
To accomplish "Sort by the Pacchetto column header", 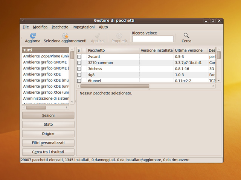I will tap(113, 50).
